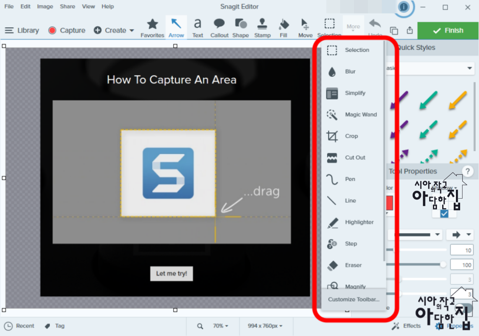This screenshot has width=479, height=336.
Task: Pick the Eraser tool
Action: click(352, 265)
